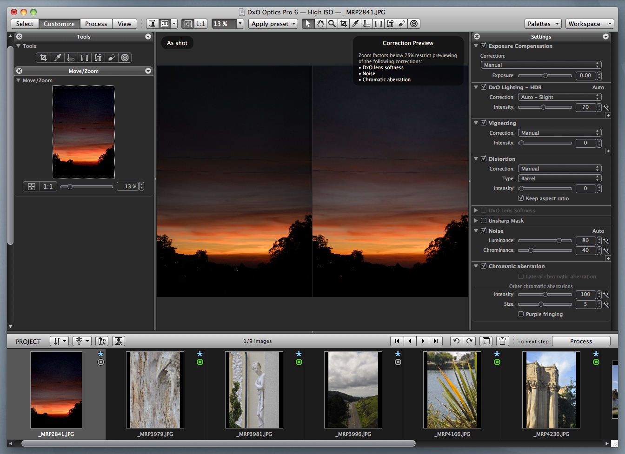Click the trash icon to remove image
625x454 pixels.
pyautogui.click(x=502, y=341)
